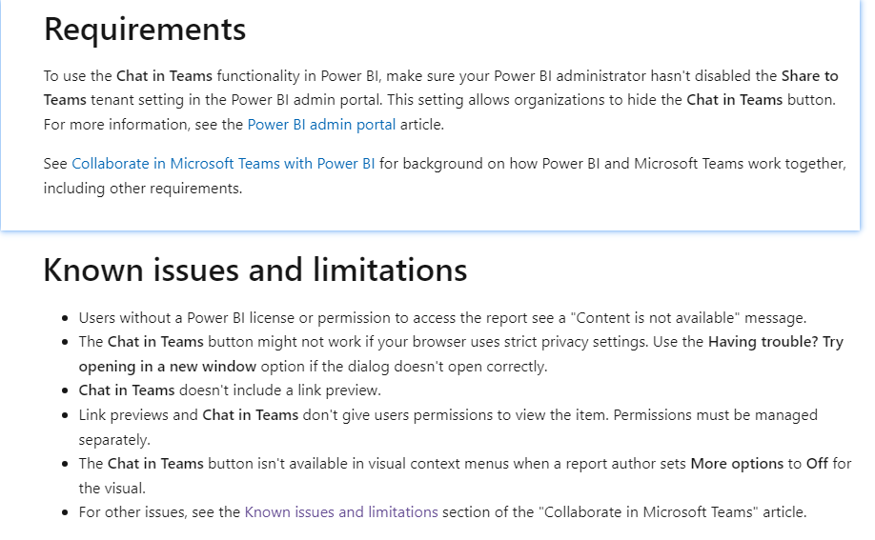Click "the visual." text ending the More options bullet
The width and height of the screenshot is (875, 540).
pos(112,489)
